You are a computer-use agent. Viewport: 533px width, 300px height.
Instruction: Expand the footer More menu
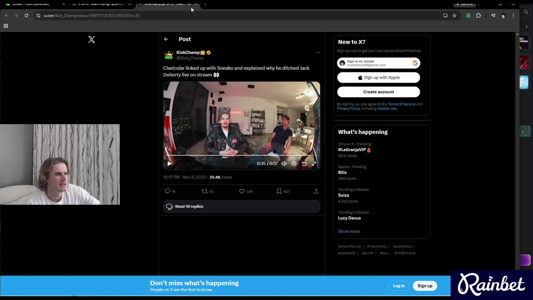(385, 253)
